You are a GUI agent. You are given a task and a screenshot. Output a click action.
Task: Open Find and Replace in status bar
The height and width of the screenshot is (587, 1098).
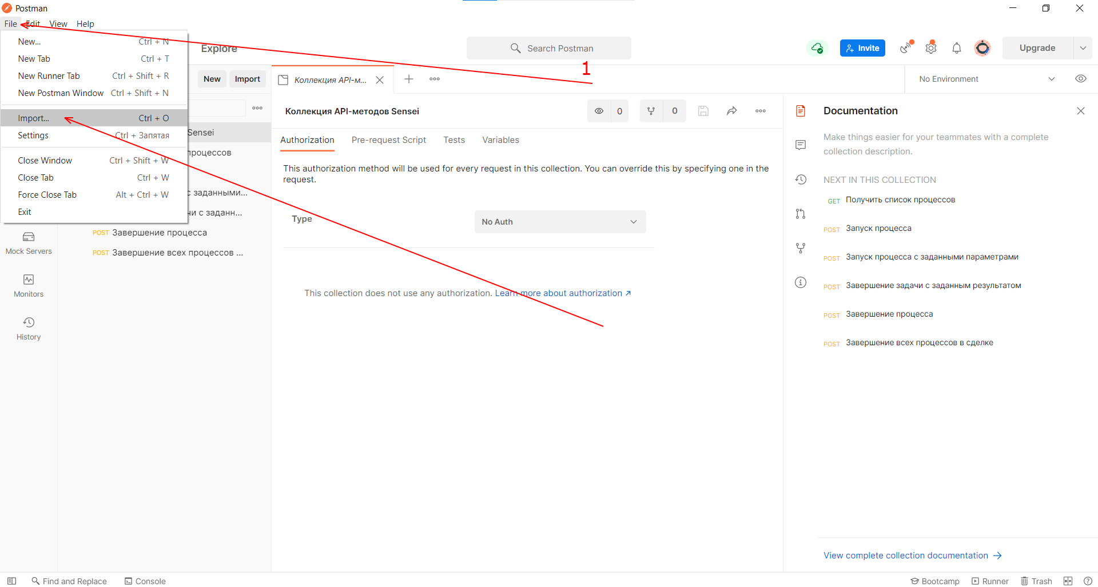[x=69, y=581]
